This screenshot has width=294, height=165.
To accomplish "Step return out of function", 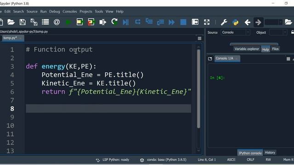I will 160,22.
